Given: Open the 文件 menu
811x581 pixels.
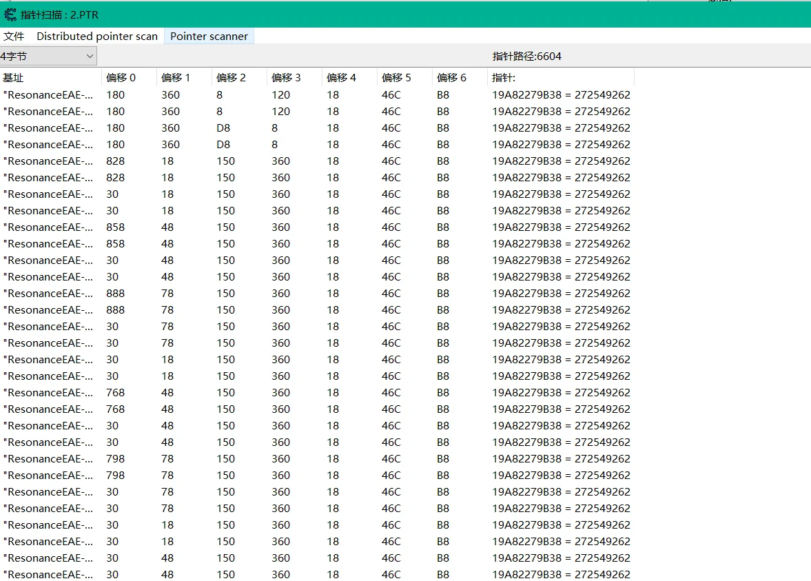Looking at the screenshot, I should (14, 37).
